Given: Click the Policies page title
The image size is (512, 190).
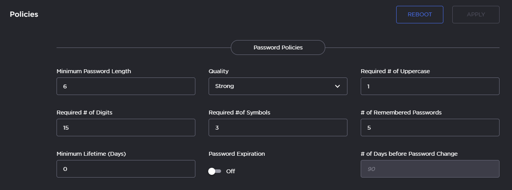Looking at the screenshot, I should click(24, 14).
